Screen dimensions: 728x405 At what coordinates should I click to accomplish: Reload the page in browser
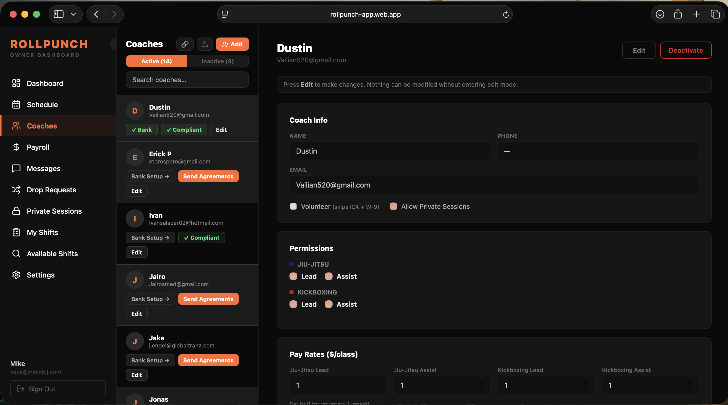coord(506,14)
